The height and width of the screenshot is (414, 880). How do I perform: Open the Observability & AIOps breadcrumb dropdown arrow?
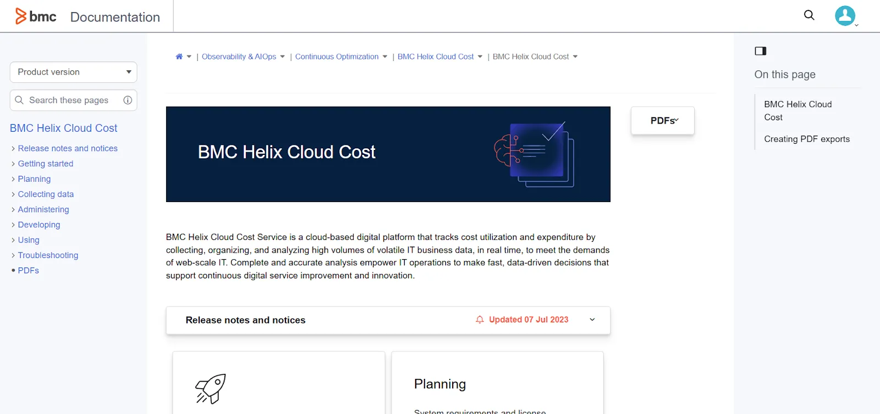coord(282,57)
